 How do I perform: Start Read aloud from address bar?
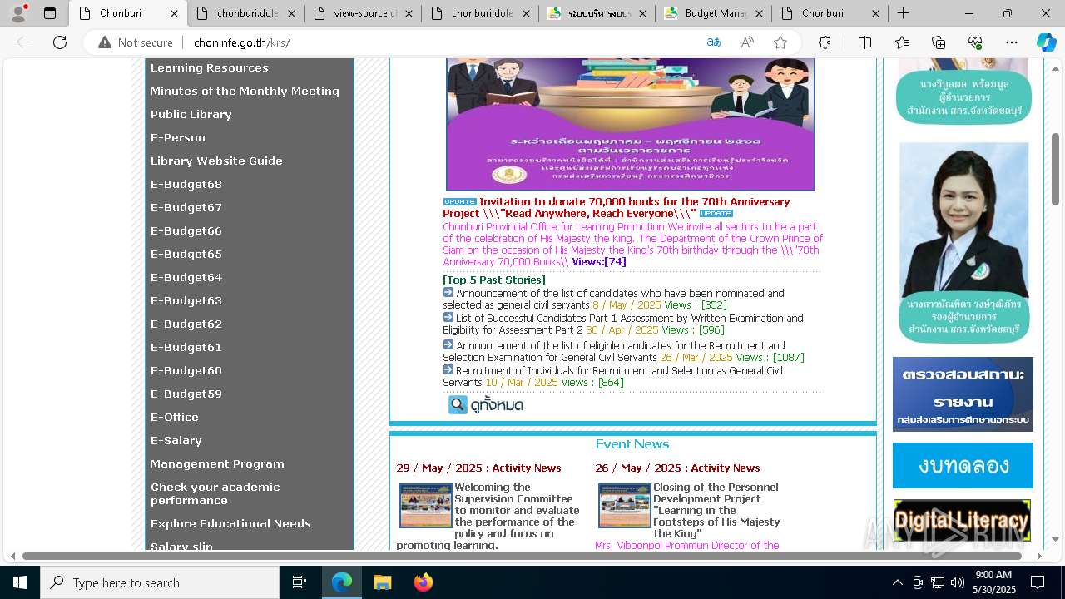coord(747,42)
